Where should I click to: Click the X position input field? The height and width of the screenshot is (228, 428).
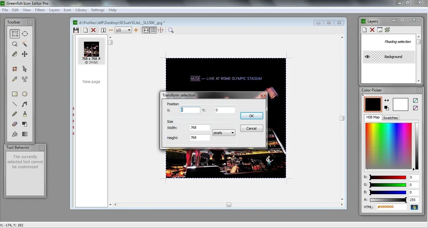click(190, 110)
